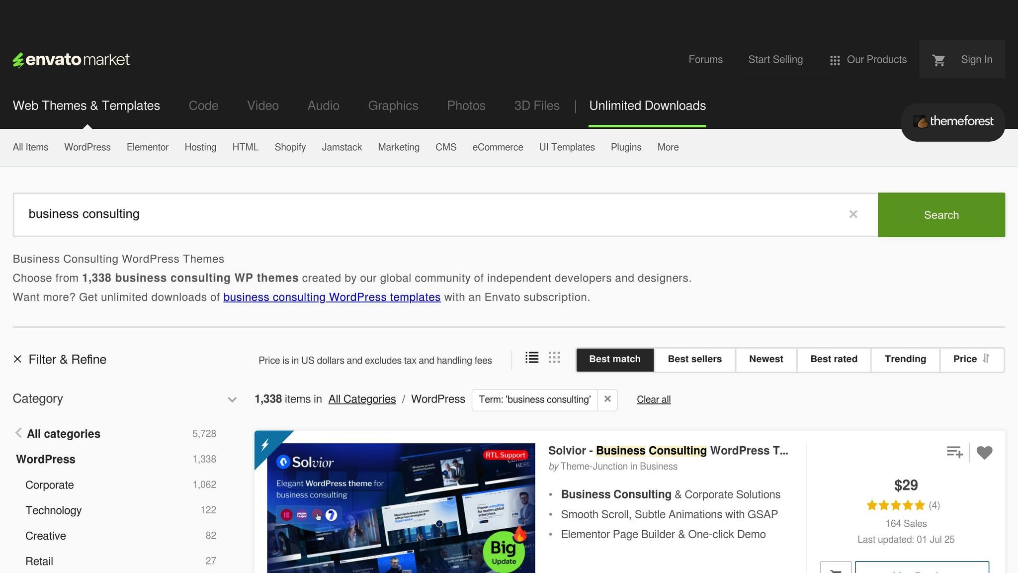Select HTML in the sub-navigation

(246, 147)
